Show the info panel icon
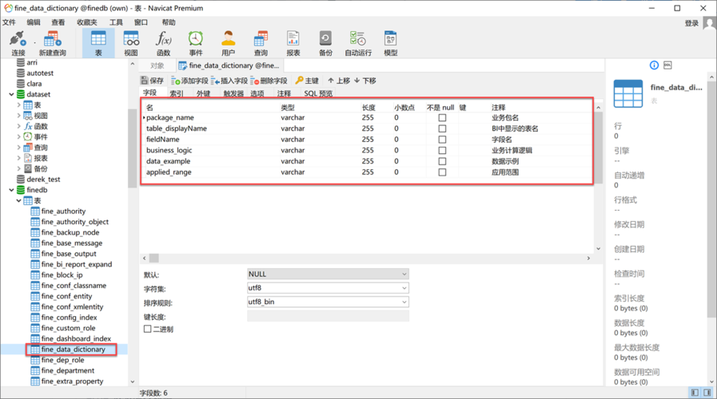Image resolution: width=717 pixels, height=399 pixels. [654, 65]
